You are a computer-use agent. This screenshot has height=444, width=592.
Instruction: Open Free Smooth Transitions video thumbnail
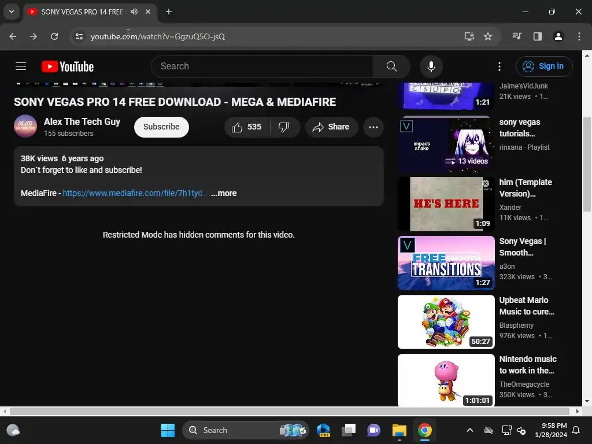446,263
